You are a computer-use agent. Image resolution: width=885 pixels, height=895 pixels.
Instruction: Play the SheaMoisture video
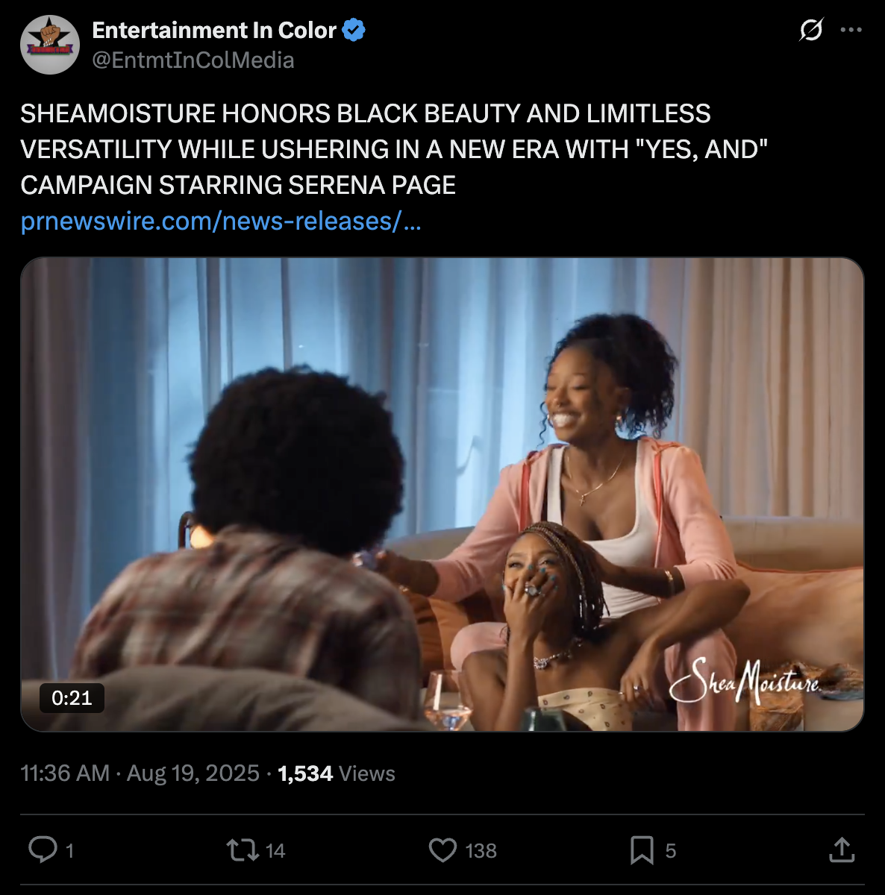pyautogui.click(x=442, y=494)
